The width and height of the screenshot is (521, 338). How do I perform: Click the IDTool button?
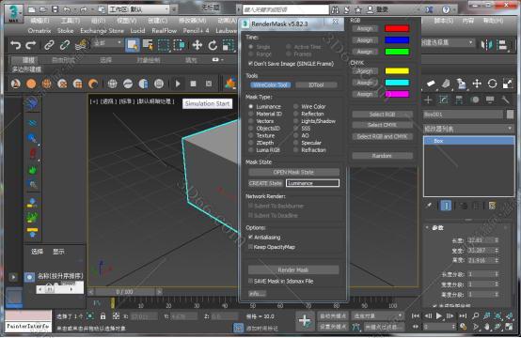[x=316, y=84]
